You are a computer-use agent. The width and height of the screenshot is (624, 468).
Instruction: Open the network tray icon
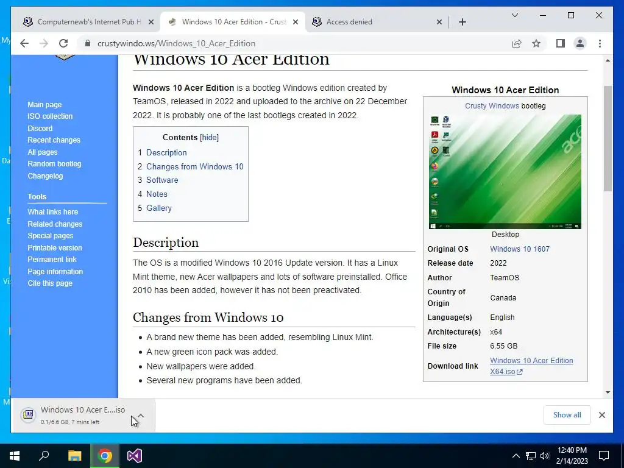(531, 456)
